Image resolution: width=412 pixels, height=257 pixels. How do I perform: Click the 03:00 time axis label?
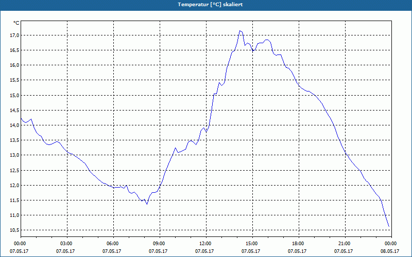(67, 244)
